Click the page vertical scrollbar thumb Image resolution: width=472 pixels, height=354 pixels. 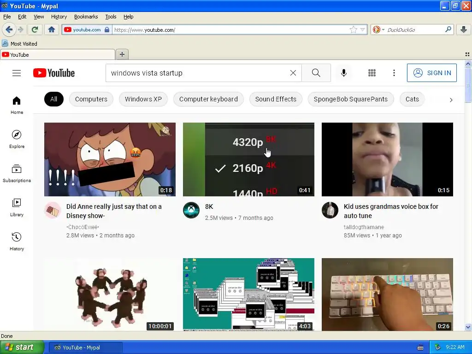(468, 85)
